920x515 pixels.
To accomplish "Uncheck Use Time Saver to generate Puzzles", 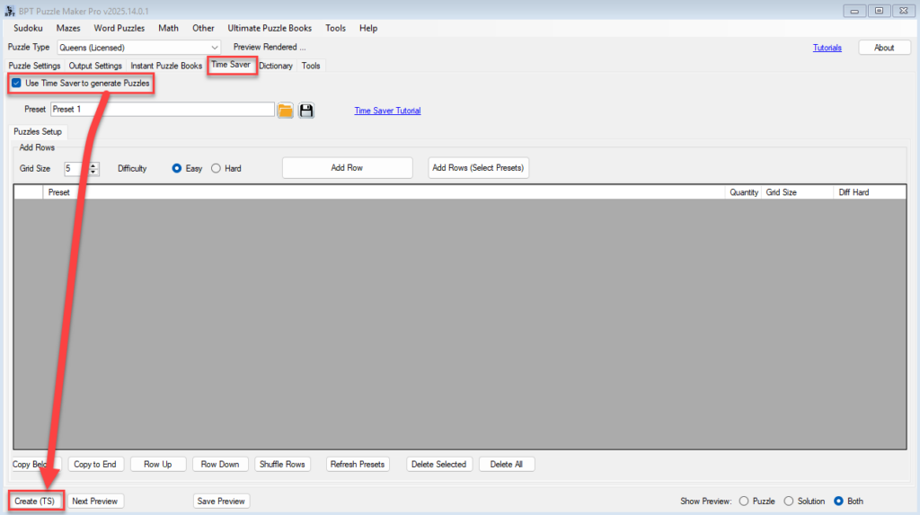I will [16, 84].
